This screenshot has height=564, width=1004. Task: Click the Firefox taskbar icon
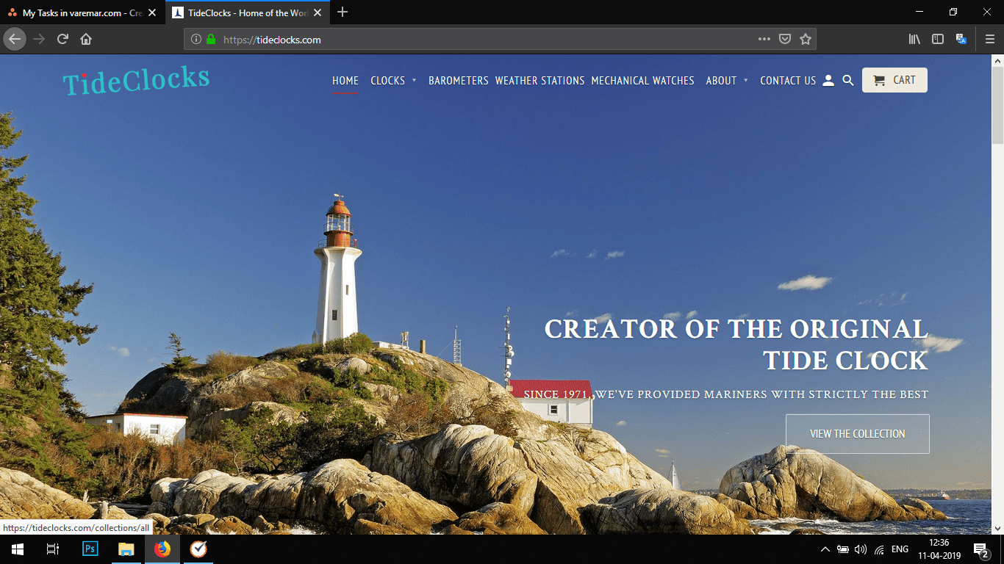[162, 549]
